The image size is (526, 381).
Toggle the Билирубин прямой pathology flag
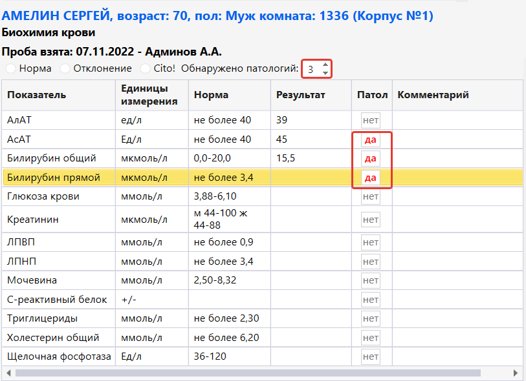pyautogui.click(x=371, y=178)
